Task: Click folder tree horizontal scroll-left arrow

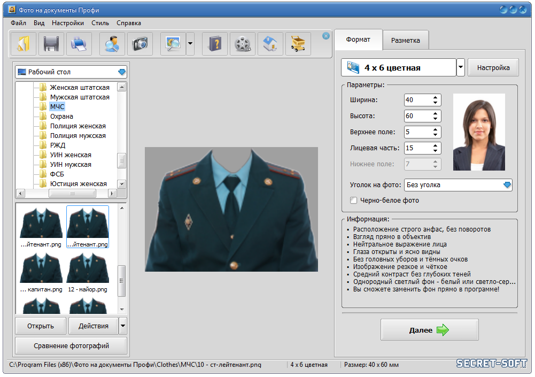Action: click(20, 193)
